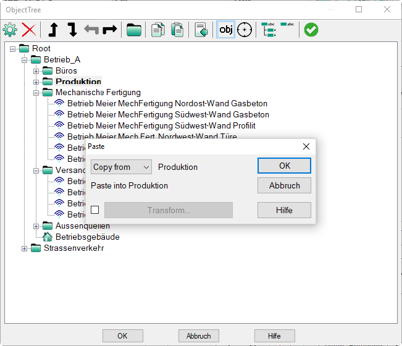Open the Copy from dropdown
Screen dimensions: 402x346
point(121,167)
